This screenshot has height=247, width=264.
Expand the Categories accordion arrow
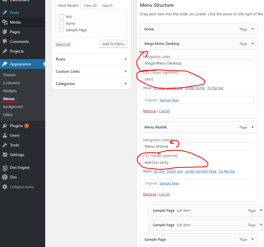coord(125,84)
